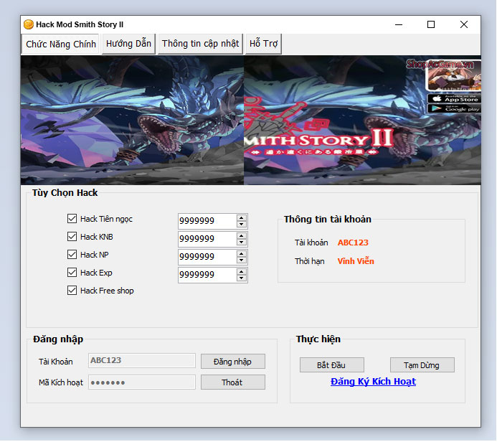Toggle Hack NP checkbox
This screenshot has width=497, height=442.
[x=72, y=254]
